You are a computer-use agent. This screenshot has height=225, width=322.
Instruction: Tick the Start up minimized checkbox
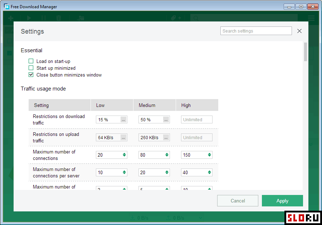pyautogui.click(x=31, y=68)
